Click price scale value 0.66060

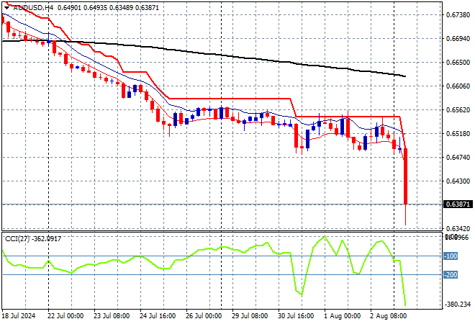458,86
